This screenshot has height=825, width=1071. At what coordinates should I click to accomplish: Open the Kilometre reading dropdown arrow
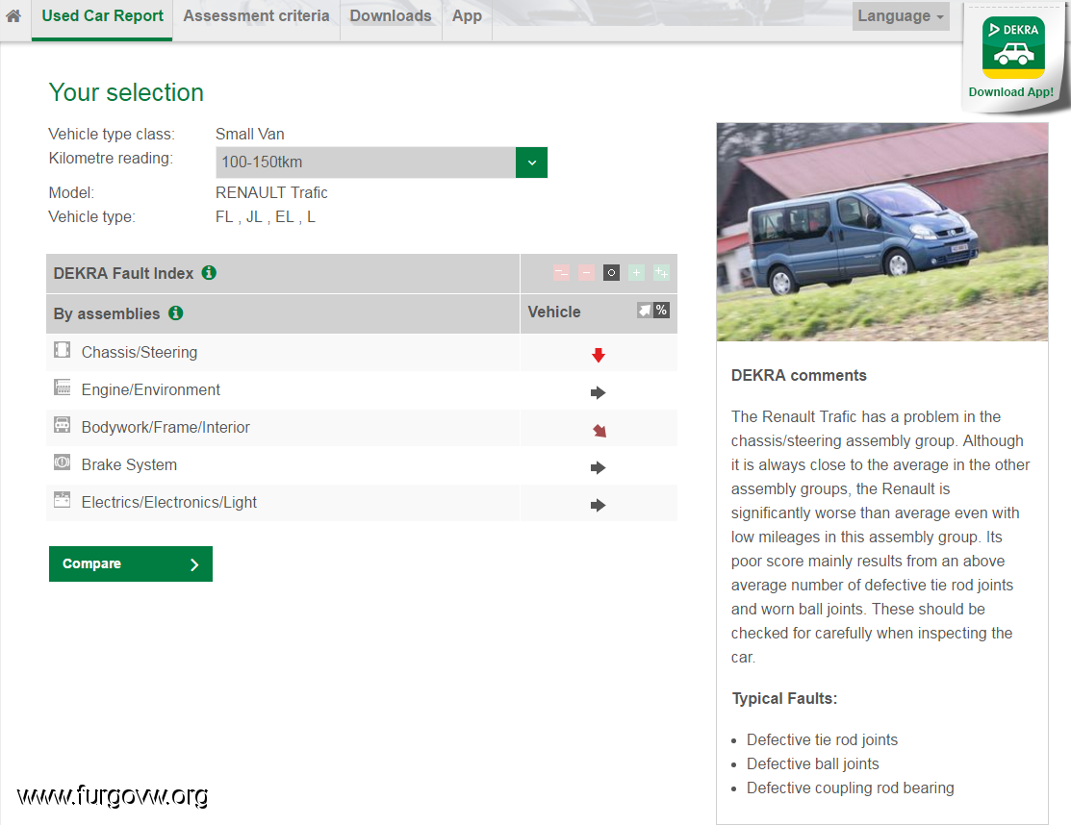click(531, 162)
